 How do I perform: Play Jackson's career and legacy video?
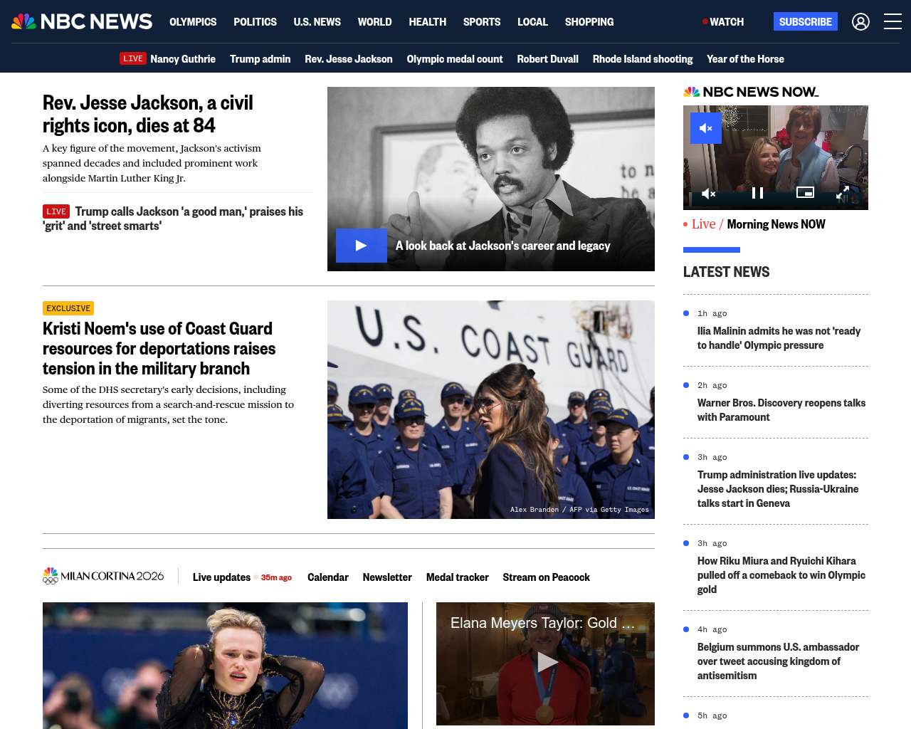pos(362,246)
